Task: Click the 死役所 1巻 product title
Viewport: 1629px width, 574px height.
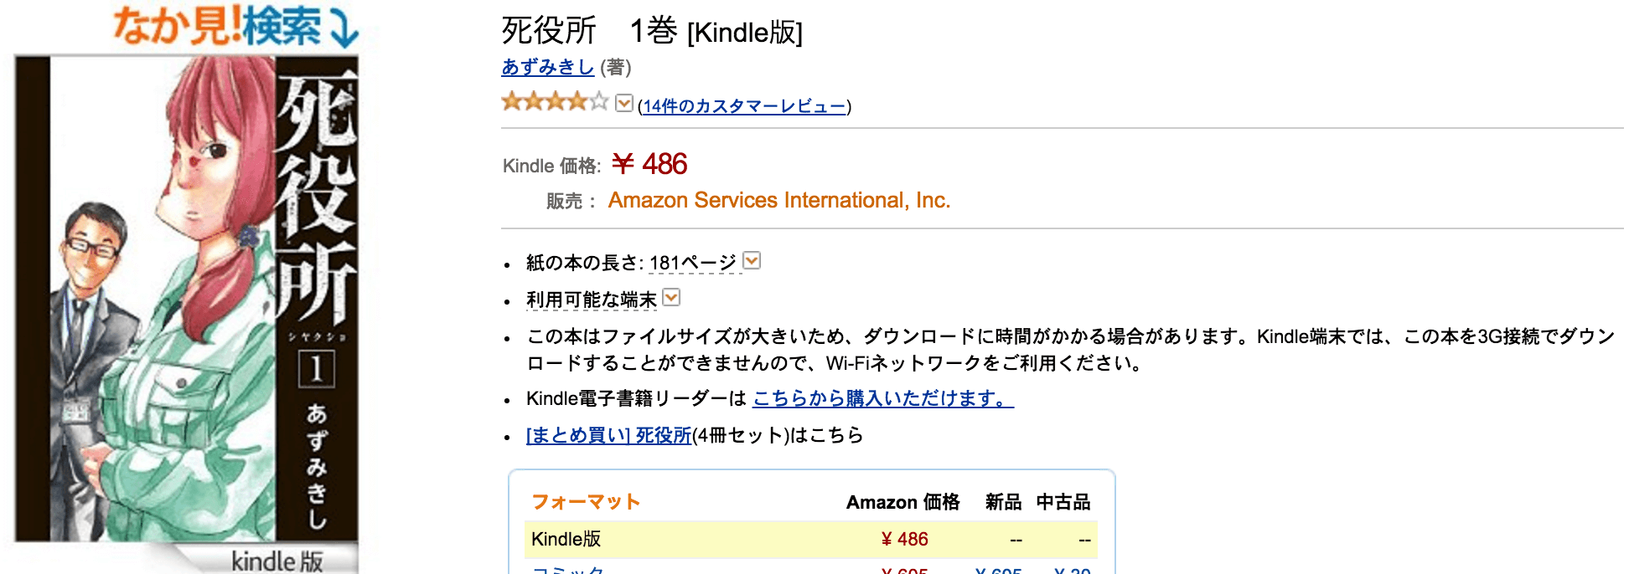Action: coord(649,29)
